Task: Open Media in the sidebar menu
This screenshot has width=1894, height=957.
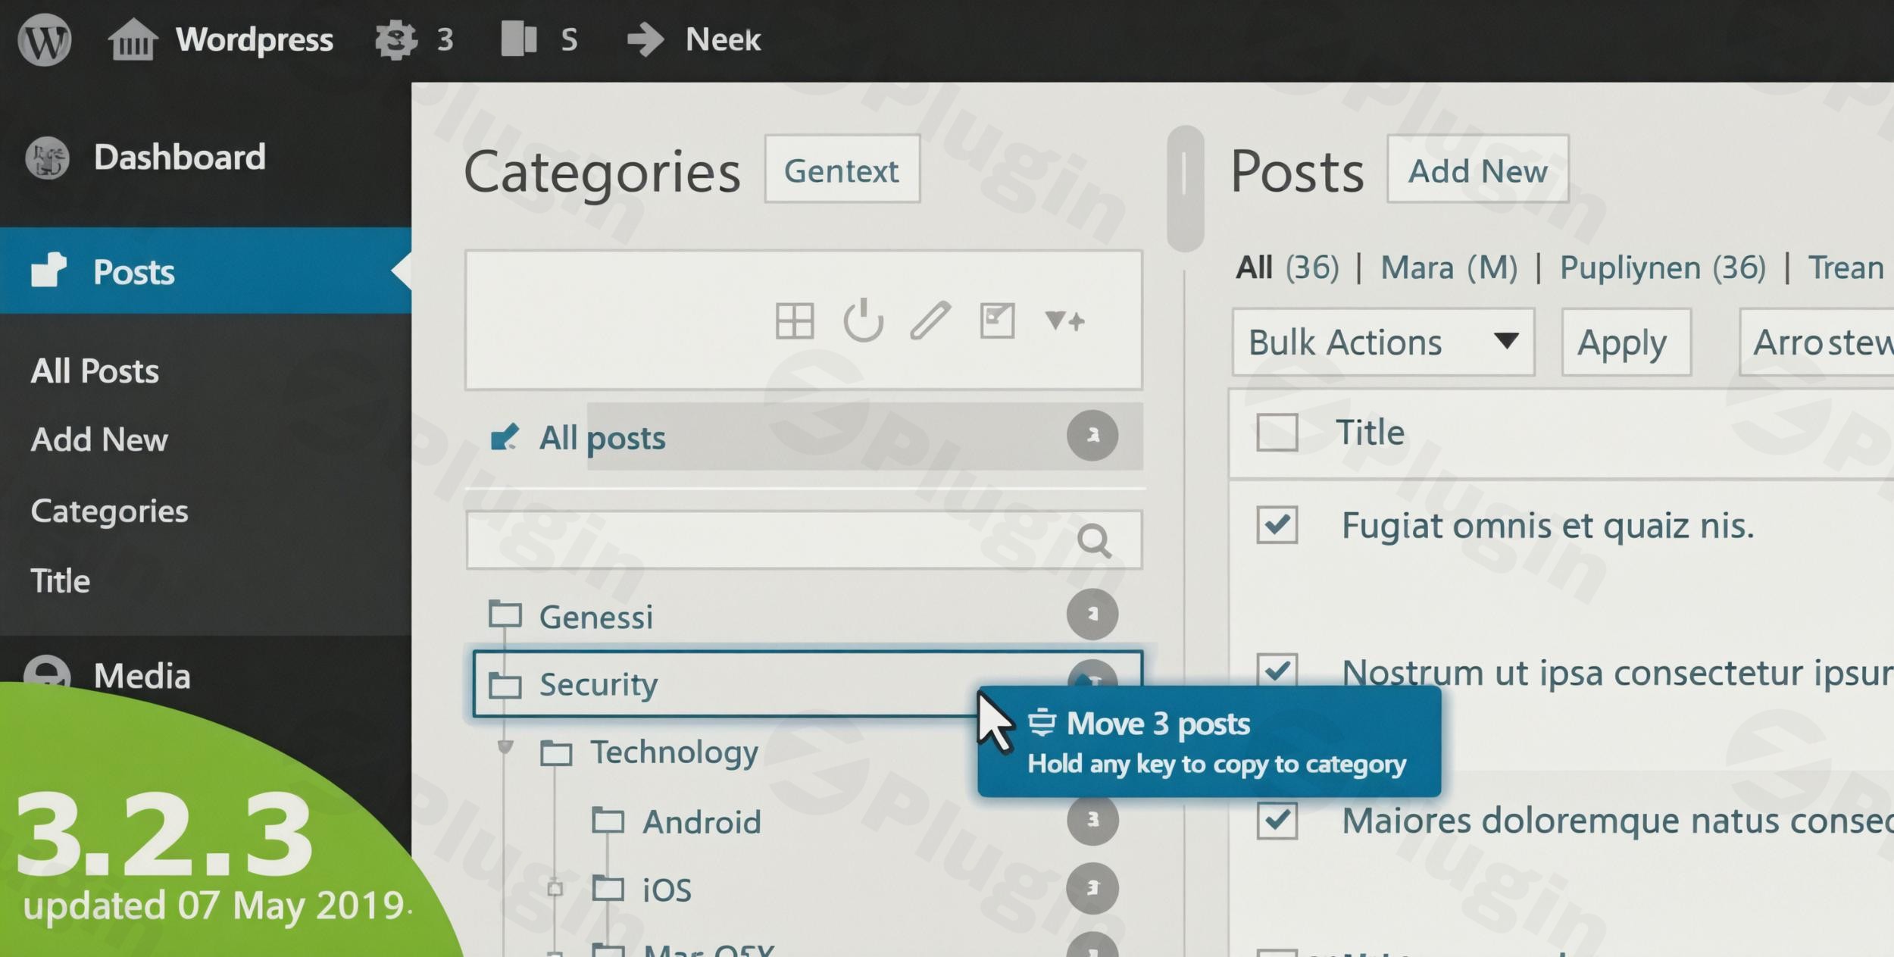Action: pos(142,675)
